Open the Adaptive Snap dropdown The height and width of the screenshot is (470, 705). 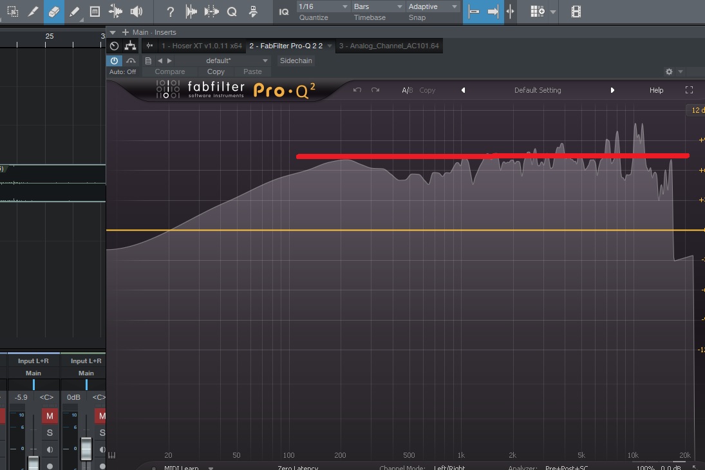click(x=433, y=6)
